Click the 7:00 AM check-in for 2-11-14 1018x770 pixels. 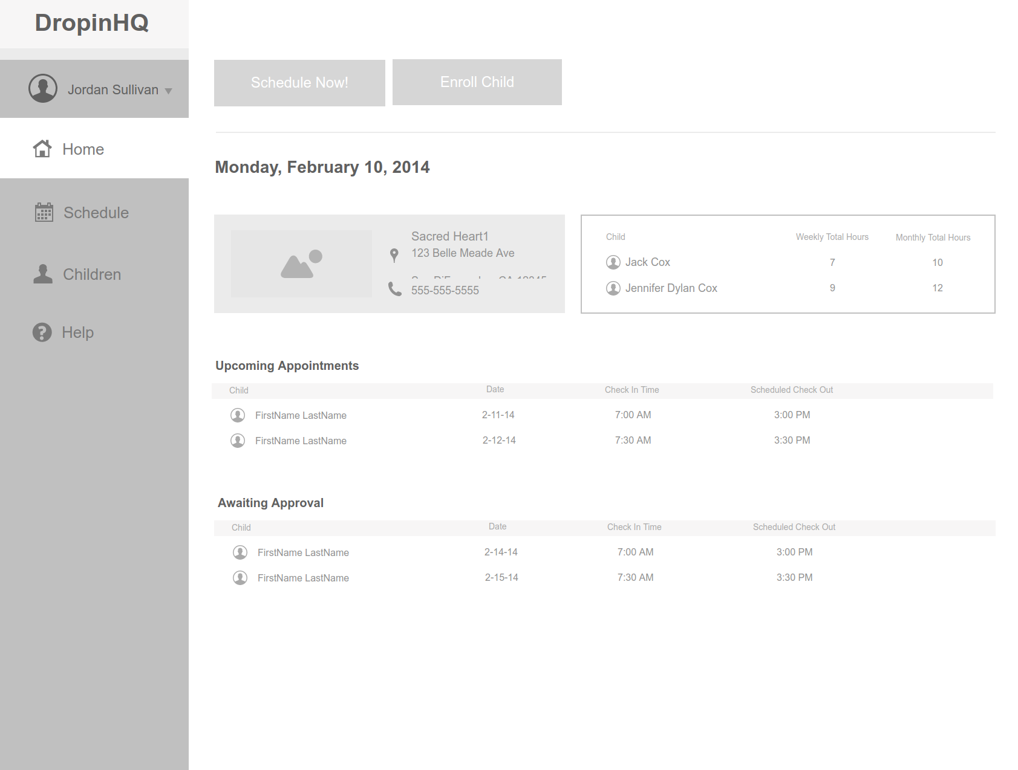point(633,415)
